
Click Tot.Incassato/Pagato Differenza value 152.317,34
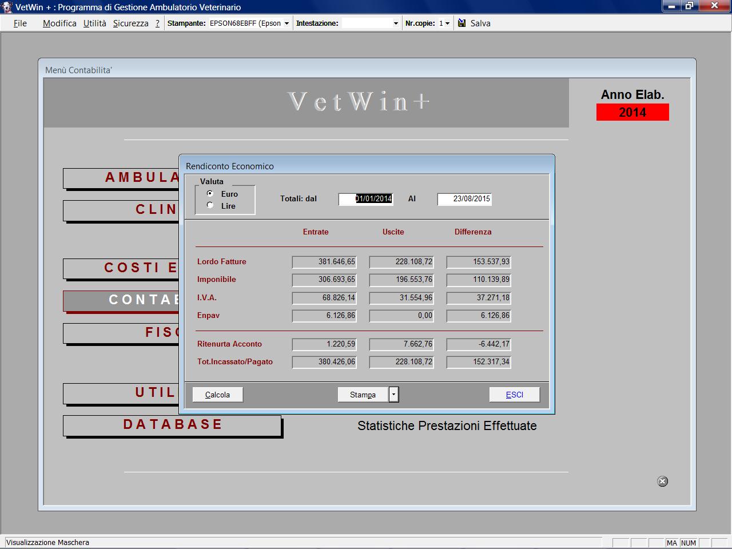pos(479,362)
